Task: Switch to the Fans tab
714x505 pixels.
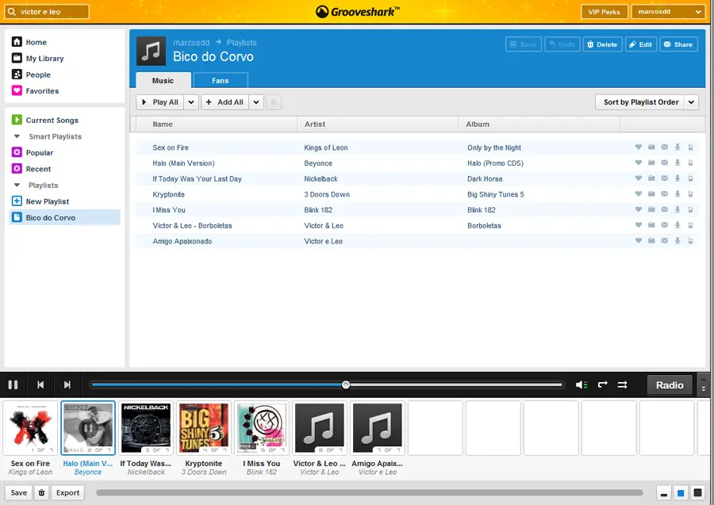Action: pos(221,81)
